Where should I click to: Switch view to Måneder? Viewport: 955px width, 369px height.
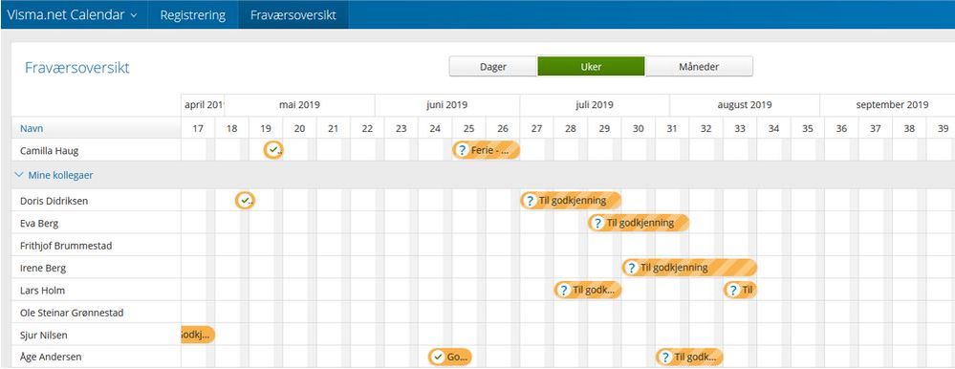(699, 66)
